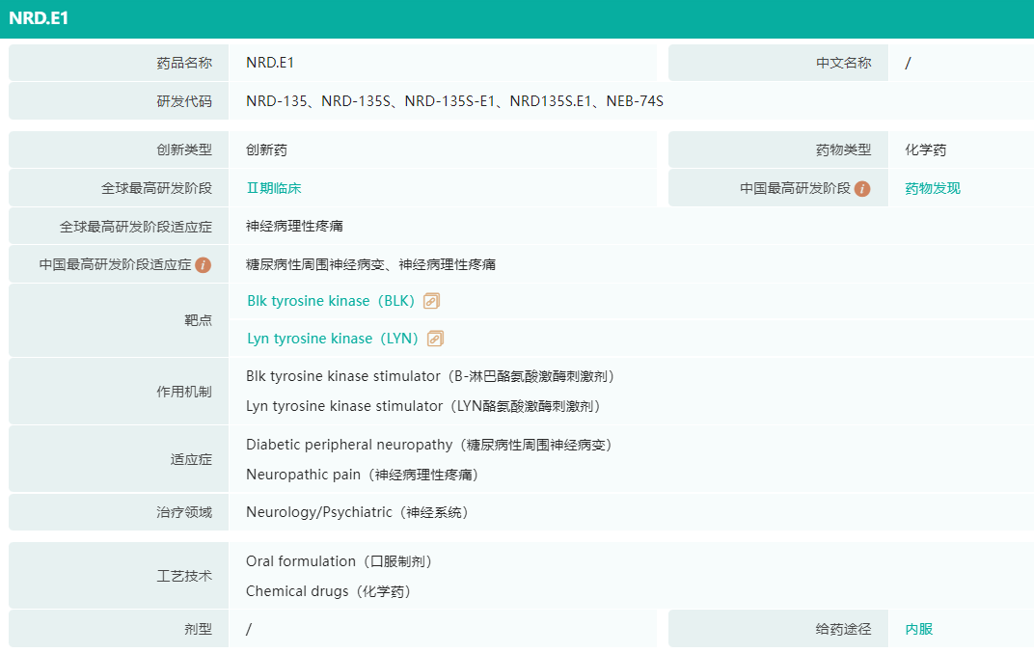Click the 研发代码 value starting with NRD-135
The image size is (1034, 653).
coord(454,101)
